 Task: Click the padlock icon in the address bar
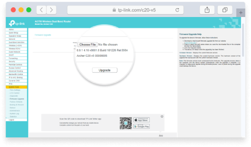click(114, 10)
